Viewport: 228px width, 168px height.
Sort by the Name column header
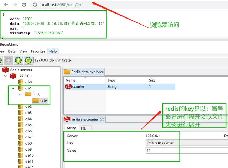(x=84, y=80)
